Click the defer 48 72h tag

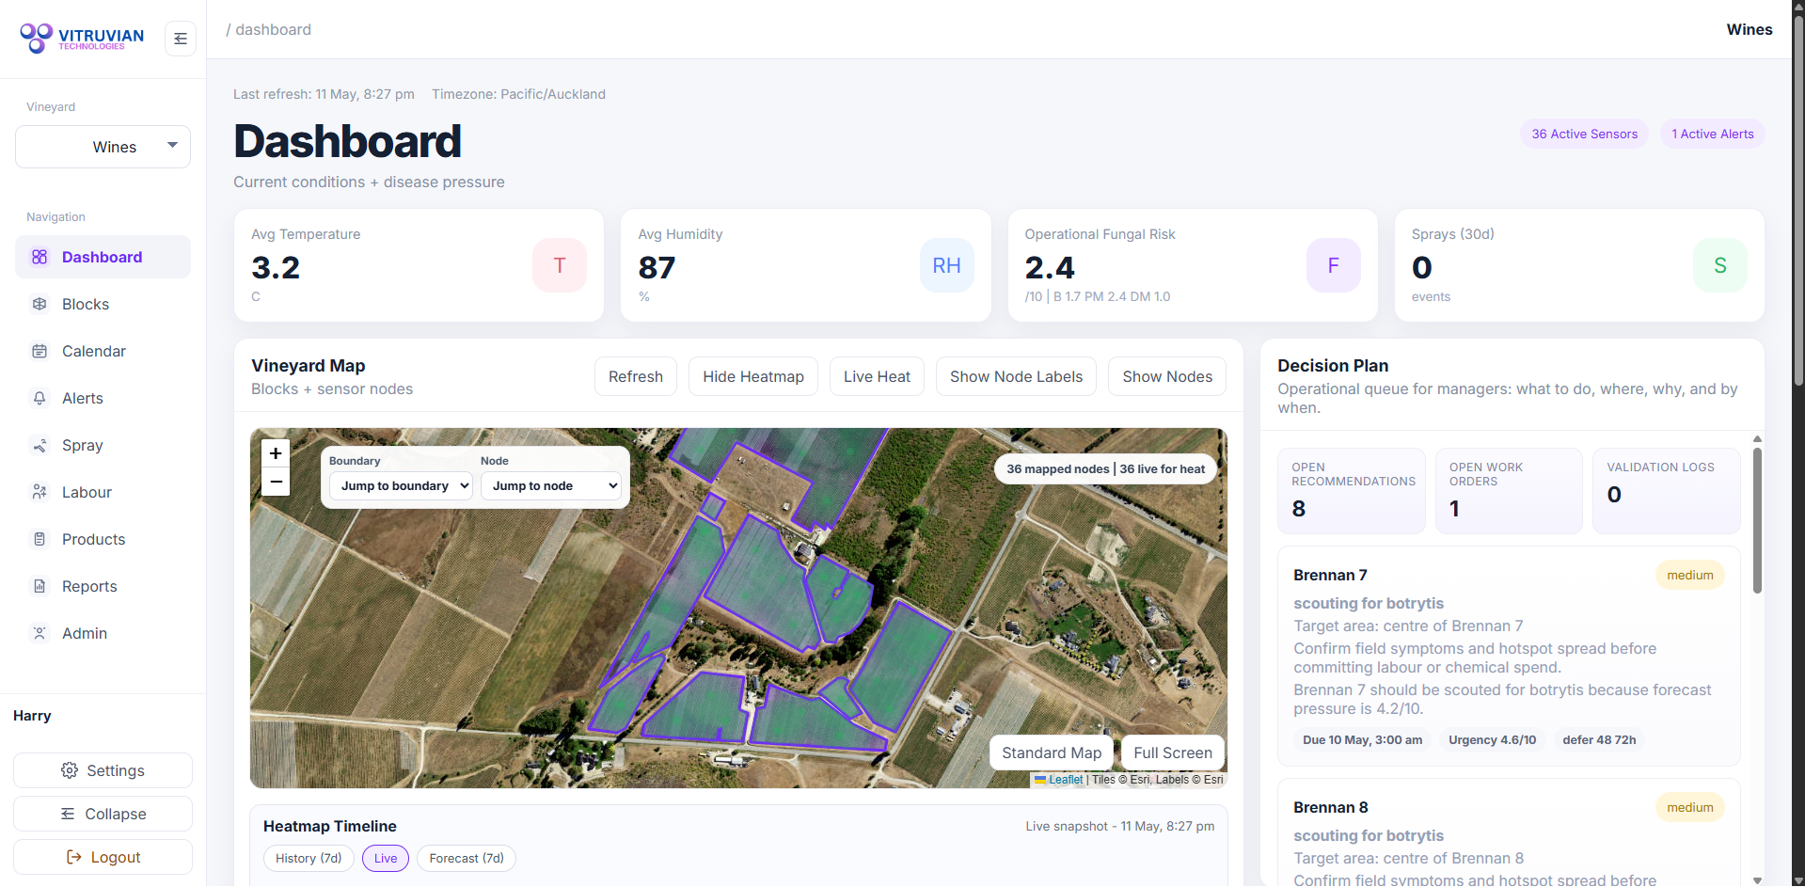click(x=1599, y=740)
